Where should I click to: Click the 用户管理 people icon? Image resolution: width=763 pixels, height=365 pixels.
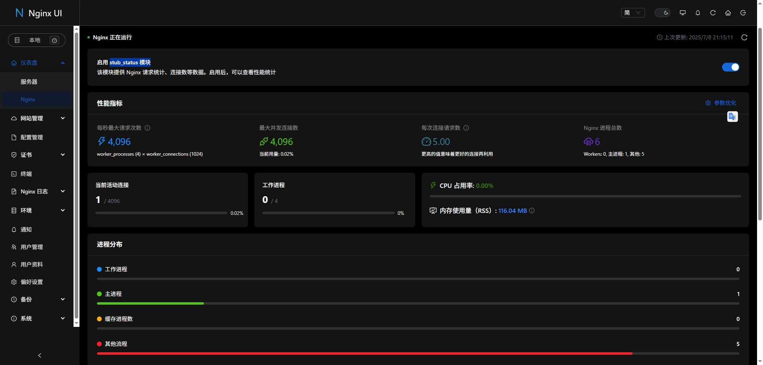coord(14,247)
